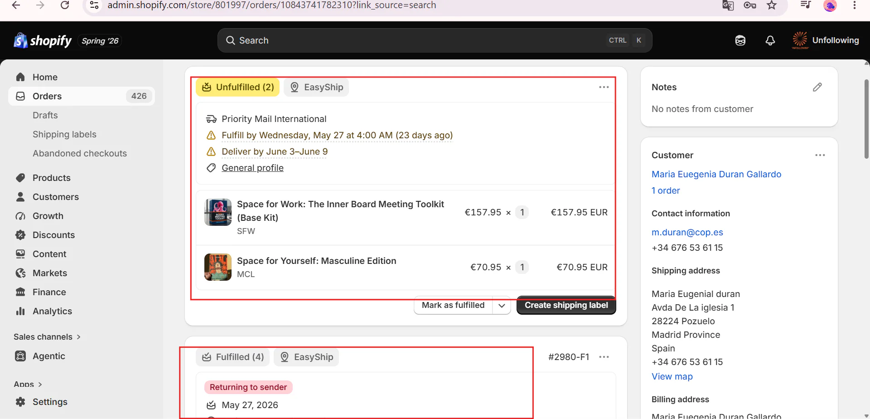The height and width of the screenshot is (419, 870).
Task: Open the notifications bell
Action: (770, 40)
